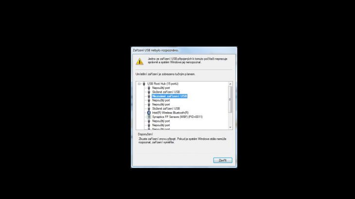Click the USB Root Hub plug icon

tap(144, 84)
